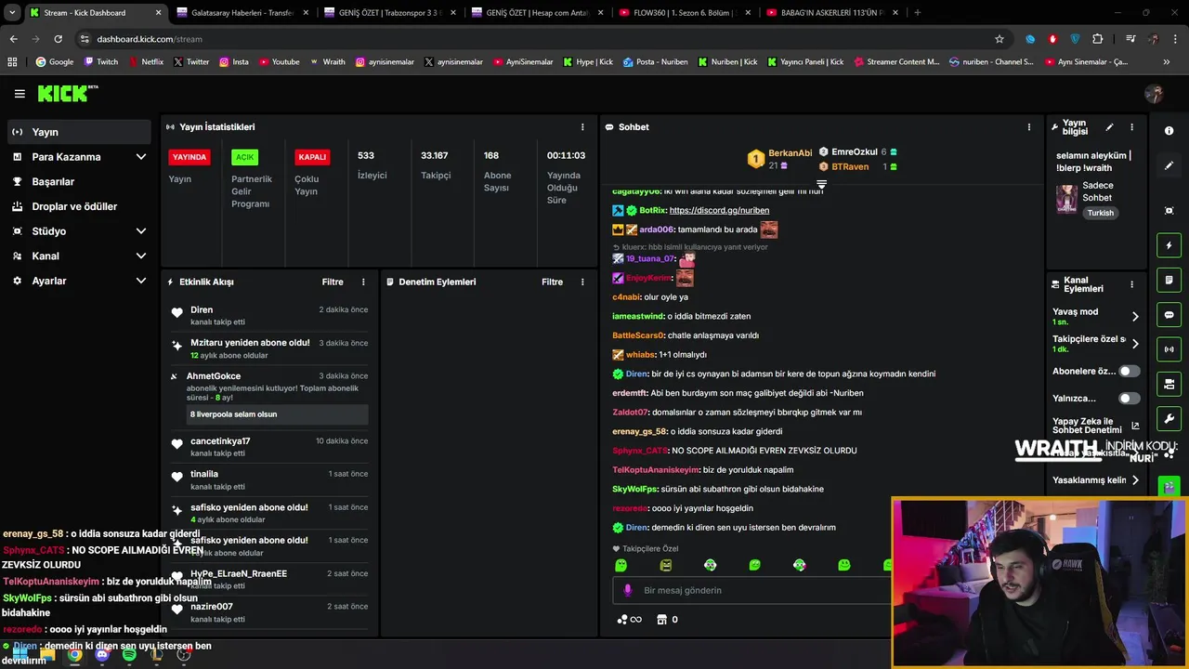Open Yapay Zeka ile Sohbet Denetimi link
This screenshot has width=1189, height=669.
pyautogui.click(x=1096, y=426)
